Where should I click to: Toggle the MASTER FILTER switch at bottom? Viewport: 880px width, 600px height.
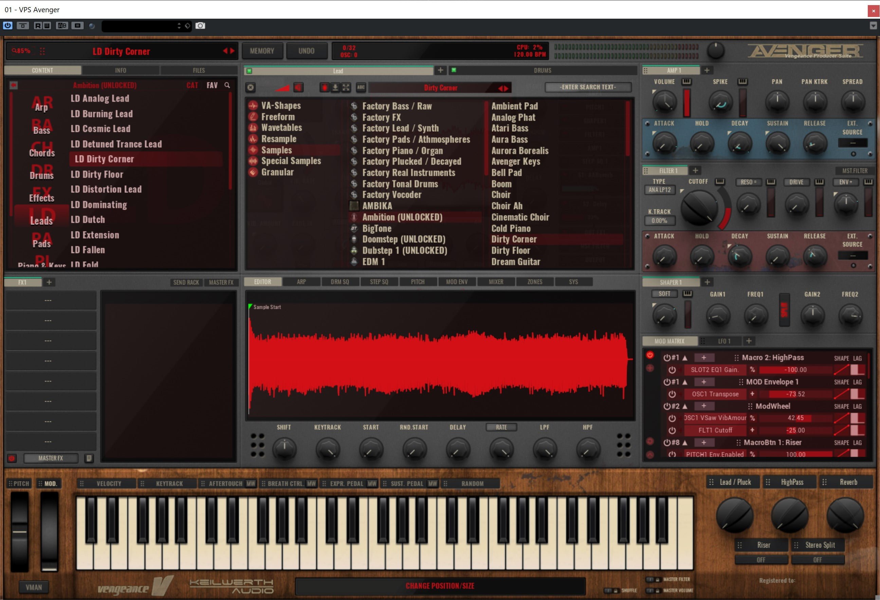[650, 580]
